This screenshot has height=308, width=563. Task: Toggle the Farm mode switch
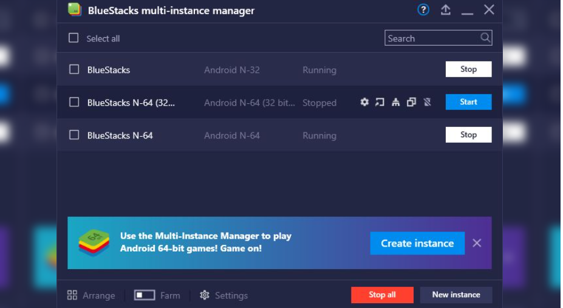pyautogui.click(x=145, y=295)
